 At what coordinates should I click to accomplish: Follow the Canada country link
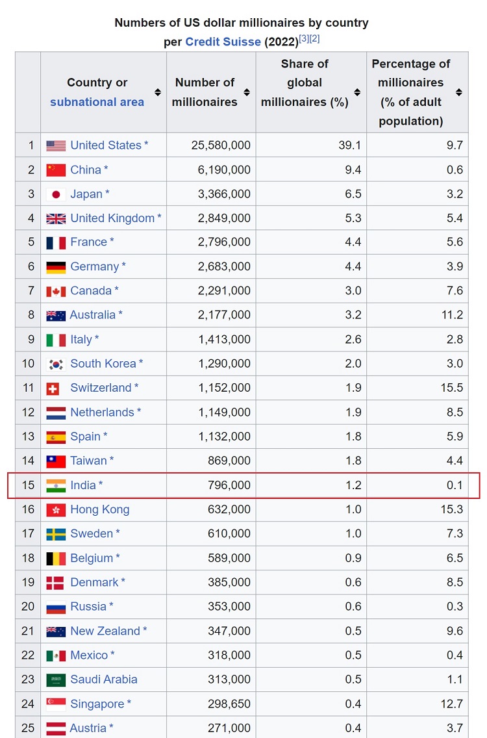pos(91,291)
